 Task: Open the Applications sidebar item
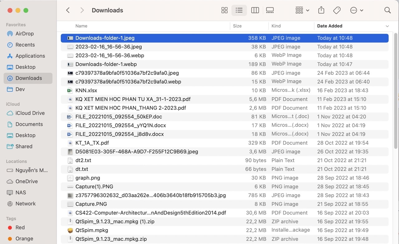pyautogui.click(x=30, y=56)
